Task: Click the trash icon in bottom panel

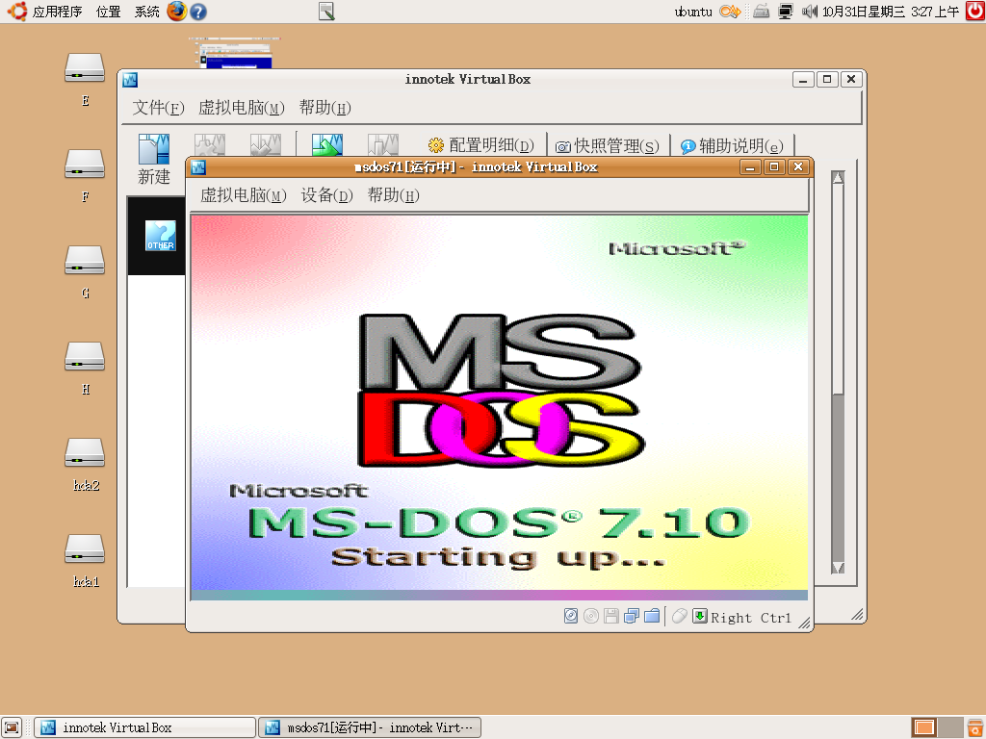Action: click(975, 727)
